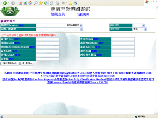Click the Stop loading icon
Viewport: 158px width, 118px height.
(x=20, y=3)
